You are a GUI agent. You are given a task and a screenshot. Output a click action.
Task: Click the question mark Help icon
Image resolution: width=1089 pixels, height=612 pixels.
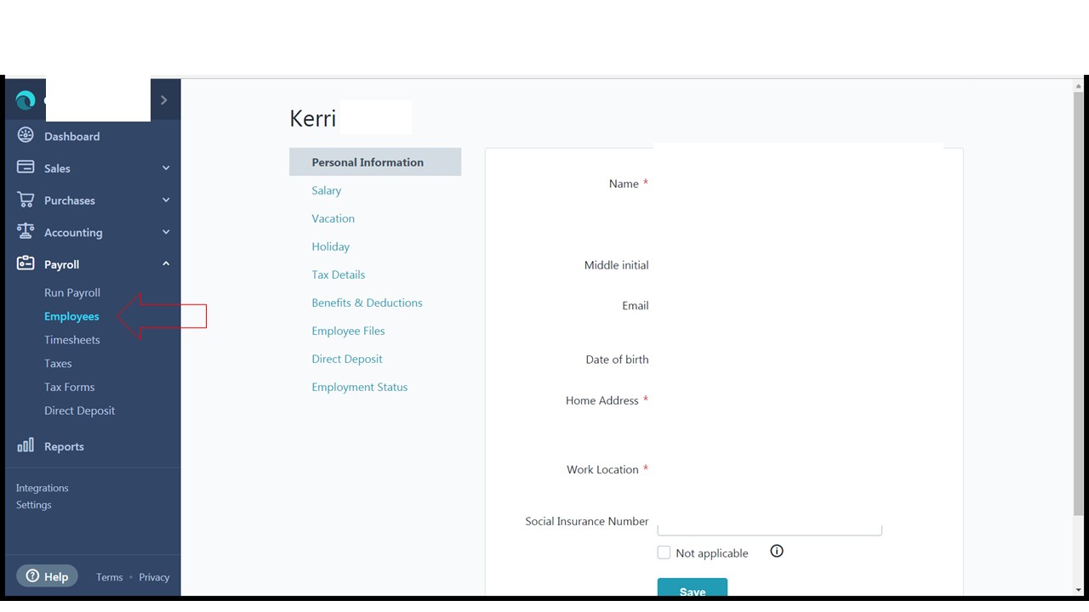(32, 576)
